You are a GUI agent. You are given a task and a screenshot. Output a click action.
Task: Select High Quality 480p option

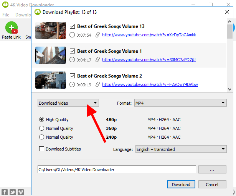tap(41, 120)
